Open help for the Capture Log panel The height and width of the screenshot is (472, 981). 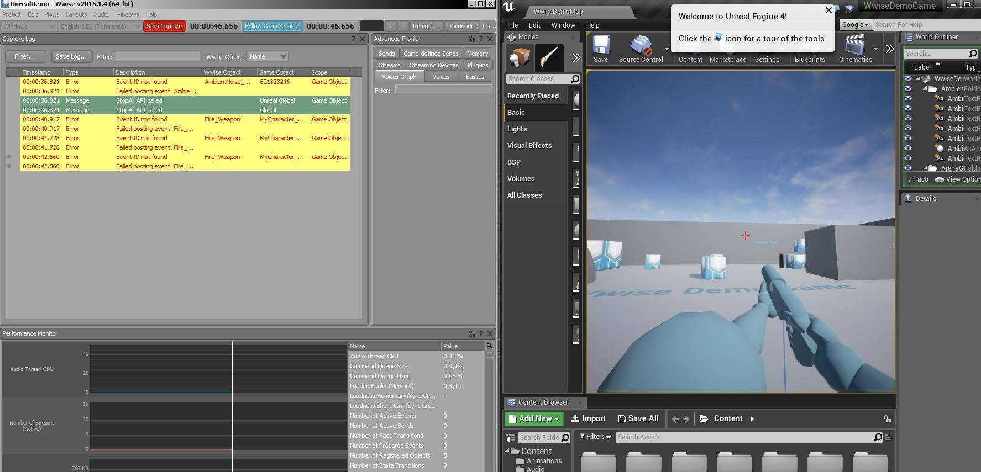[354, 39]
